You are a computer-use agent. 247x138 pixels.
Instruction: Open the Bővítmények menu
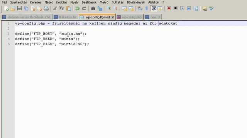136,2
